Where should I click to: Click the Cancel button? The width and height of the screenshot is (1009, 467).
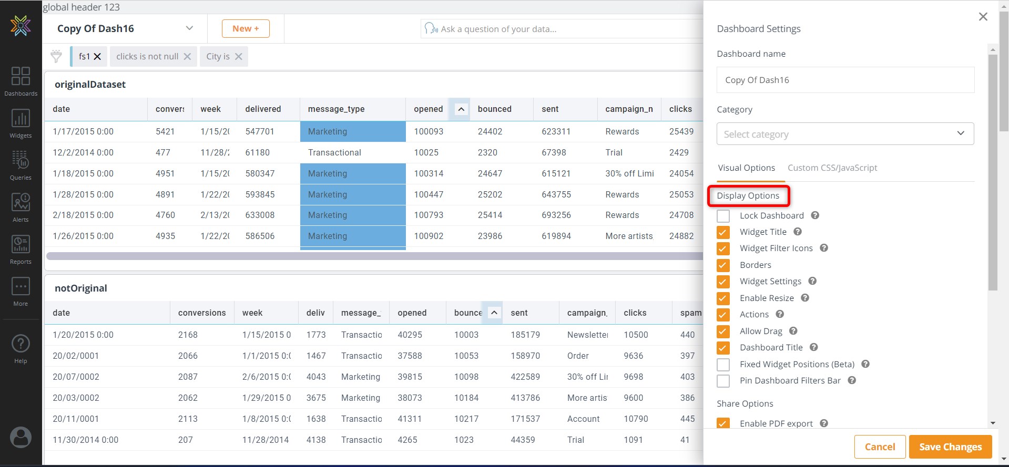(880, 447)
